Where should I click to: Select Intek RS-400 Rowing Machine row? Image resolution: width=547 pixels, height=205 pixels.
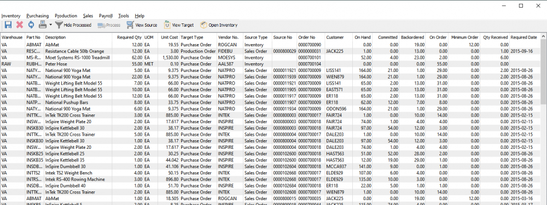(x=270, y=179)
